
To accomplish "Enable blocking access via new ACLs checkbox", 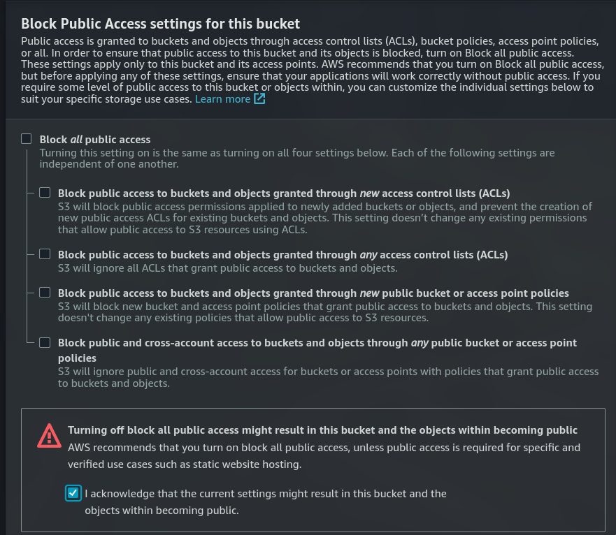I will tap(45, 192).
